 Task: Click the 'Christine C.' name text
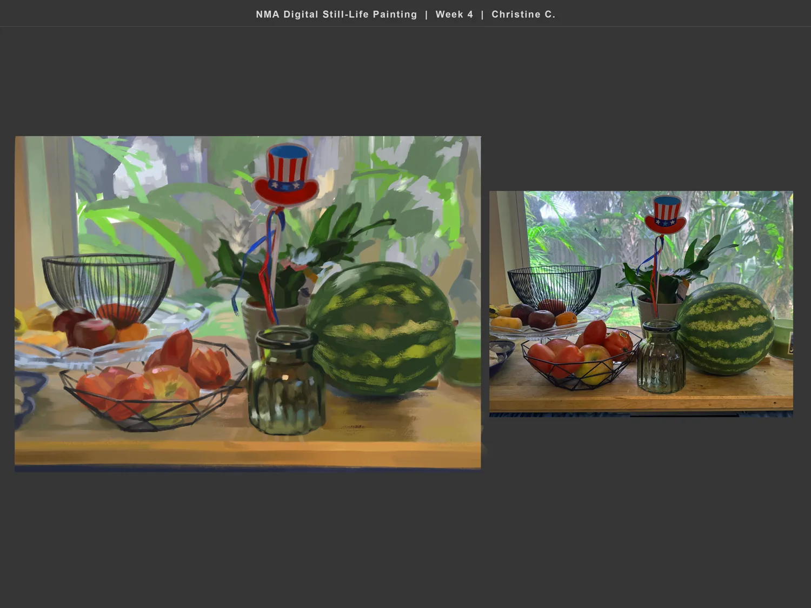(x=523, y=15)
